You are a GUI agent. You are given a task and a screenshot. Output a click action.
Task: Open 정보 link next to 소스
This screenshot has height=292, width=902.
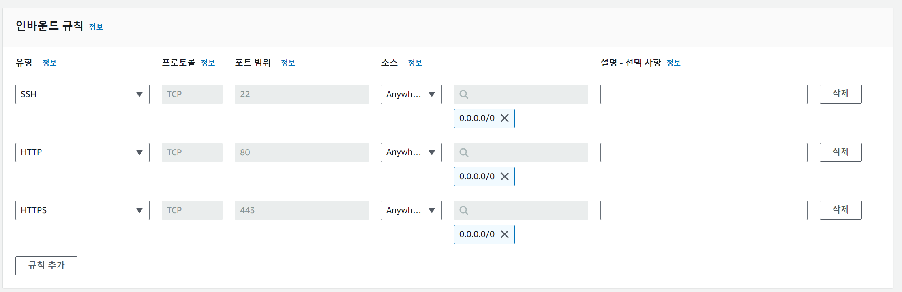click(x=415, y=63)
